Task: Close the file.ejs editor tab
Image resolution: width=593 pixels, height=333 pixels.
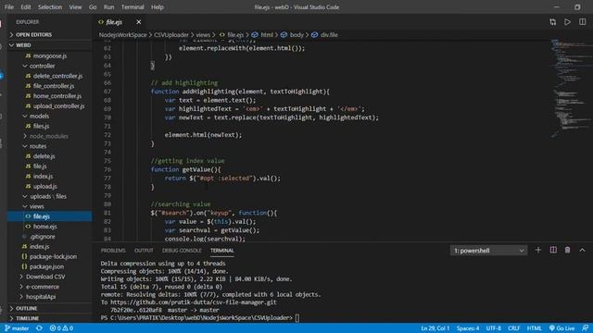Action: tap(139, 22)
